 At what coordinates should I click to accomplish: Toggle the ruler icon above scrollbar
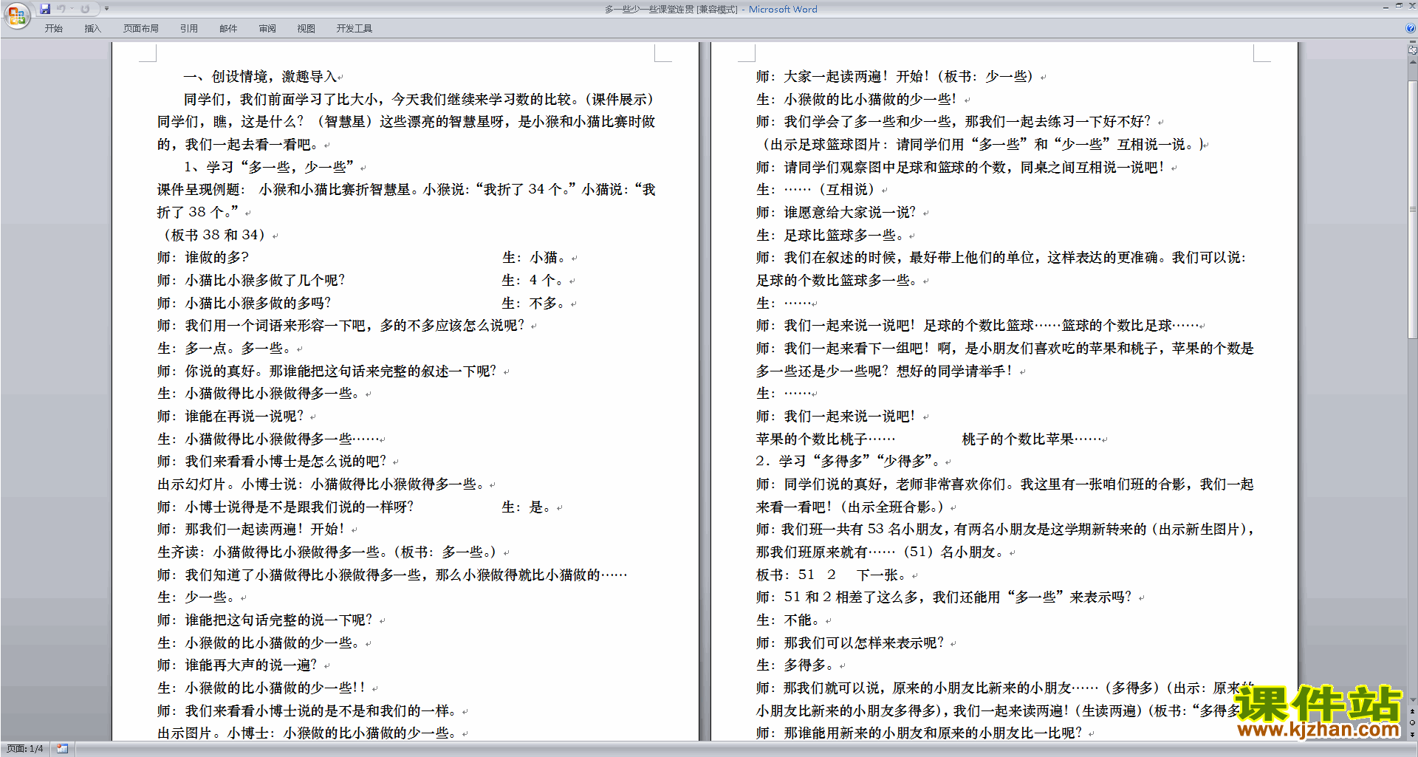(x=1413, y=50)
